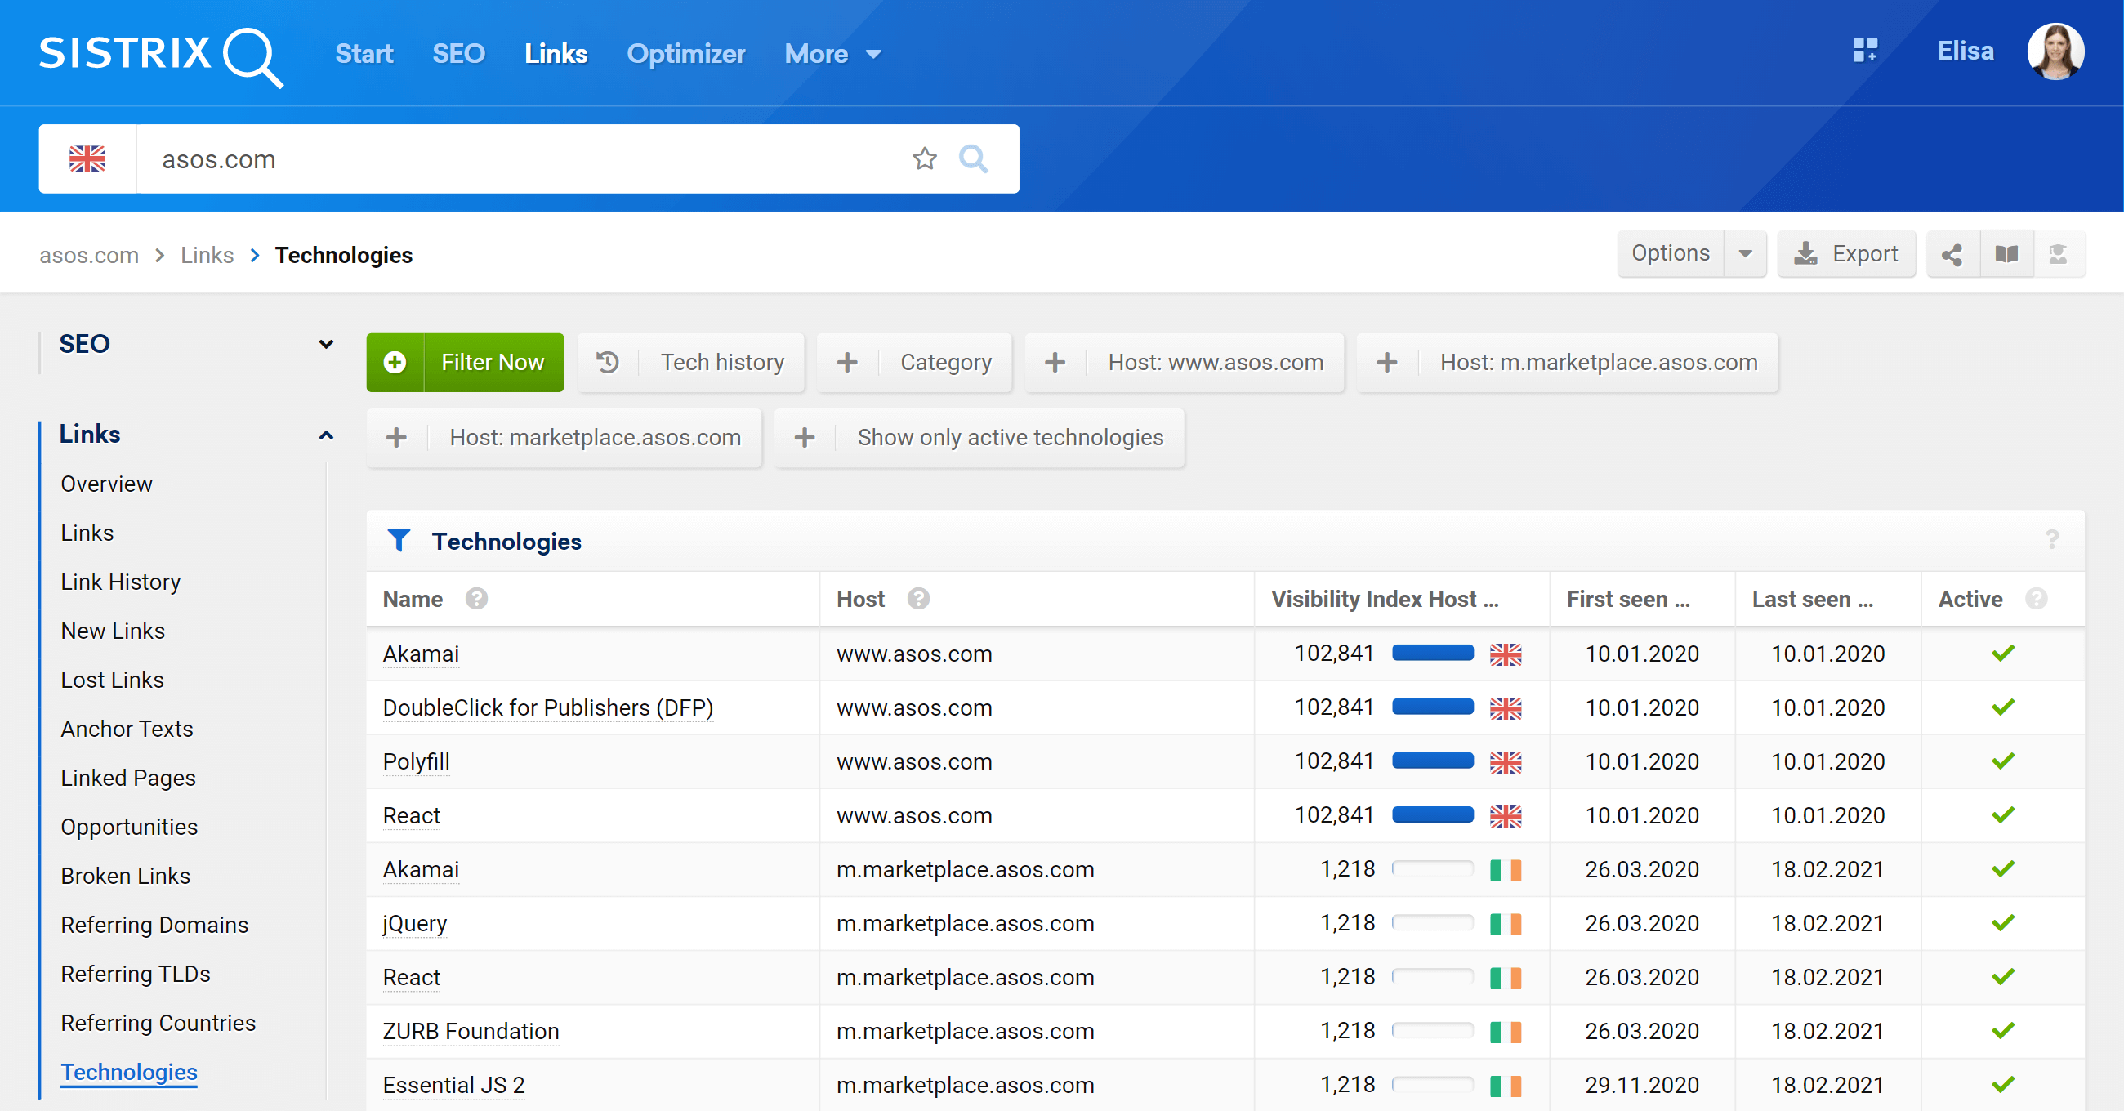2124x1111 pixels.
Task: Open Referring Countries in the sidebar
Action: (x=158, y=1024)
